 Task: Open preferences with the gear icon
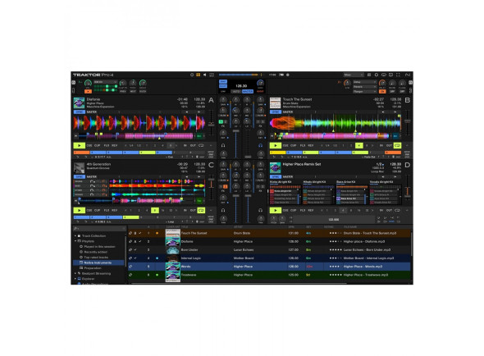[377, 75]
